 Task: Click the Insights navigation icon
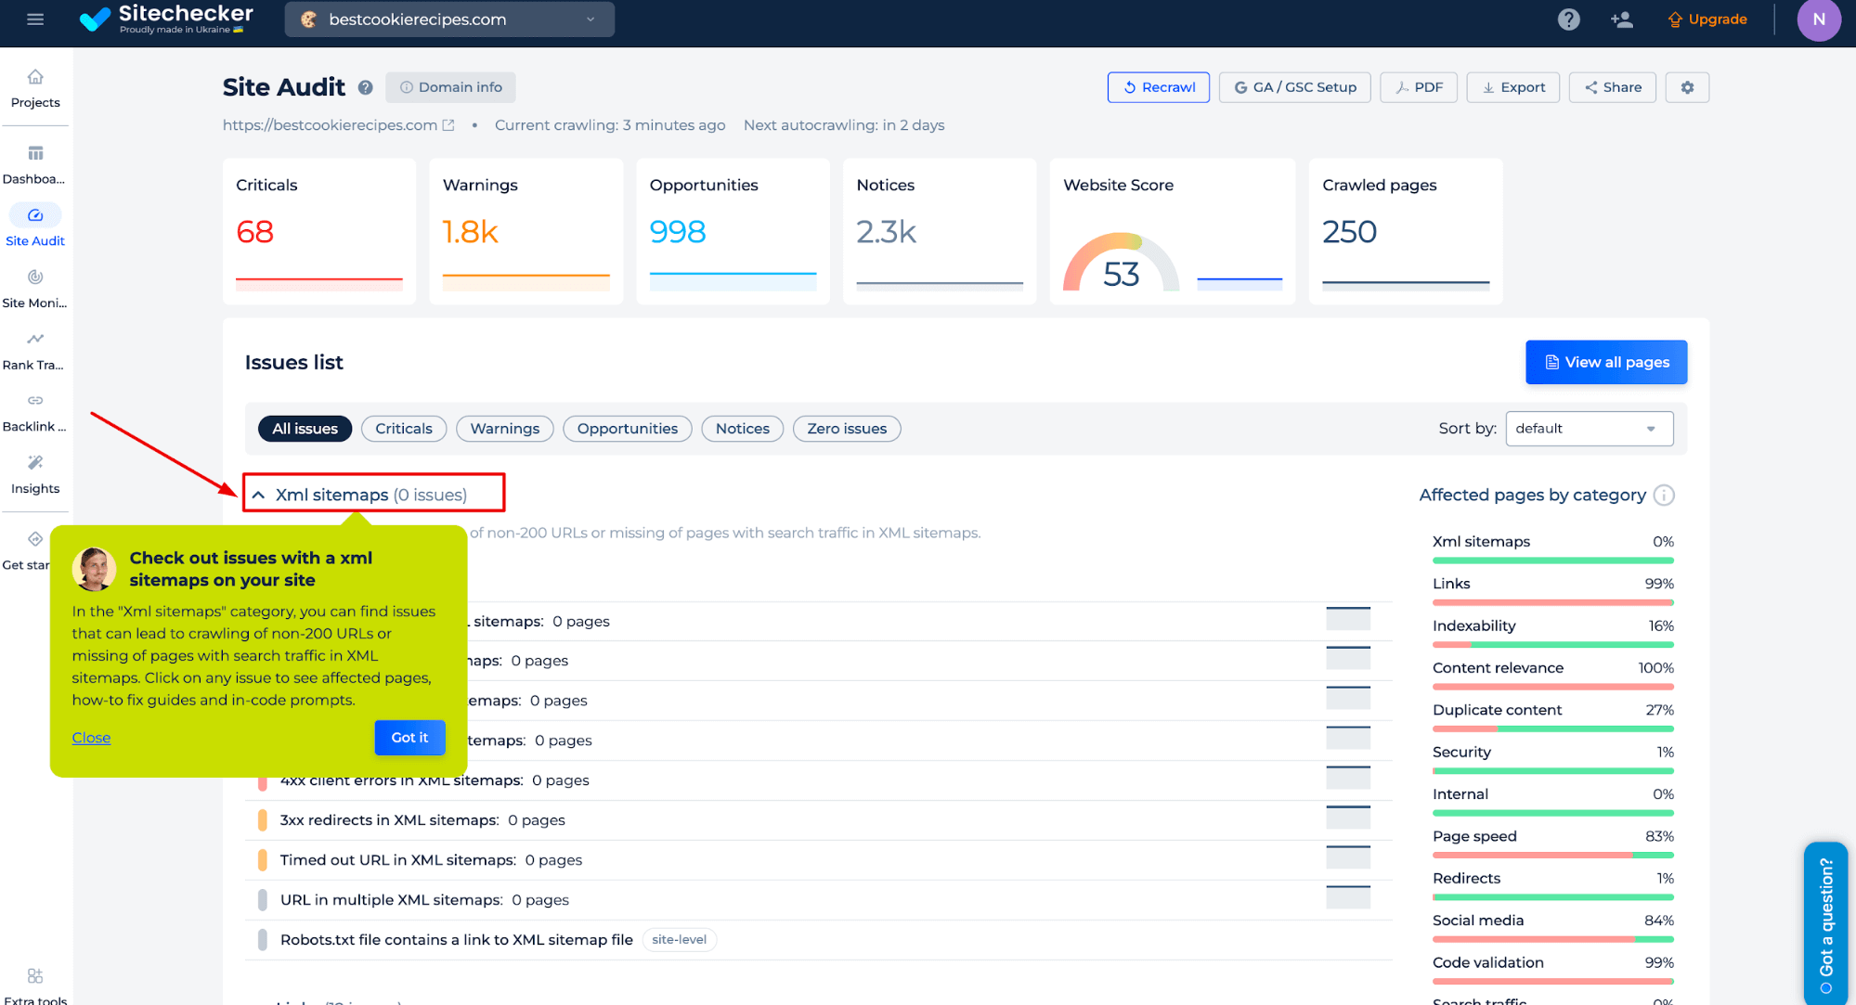coord(34,463)
